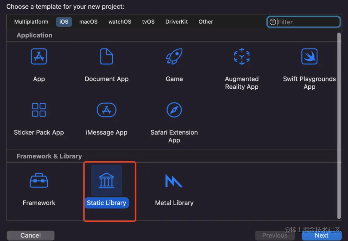Choose the Safari Extension App compass icon
Viewport: 348px width, 241px height.
(x=174, y=110)
